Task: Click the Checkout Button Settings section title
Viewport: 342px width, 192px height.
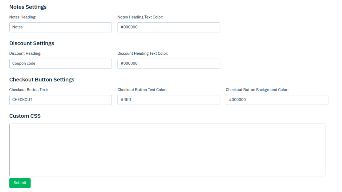Action: [42, 79]
